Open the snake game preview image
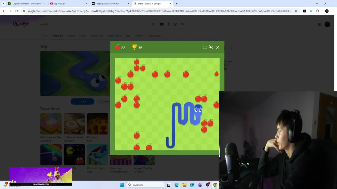Screen dimensions: 337x189 (75, 73)
